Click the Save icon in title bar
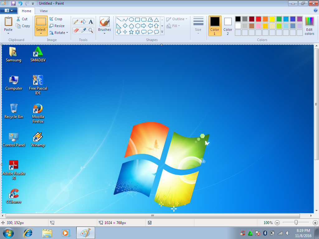This screenshot has height=239, width=319. click(x=13, y=3)
